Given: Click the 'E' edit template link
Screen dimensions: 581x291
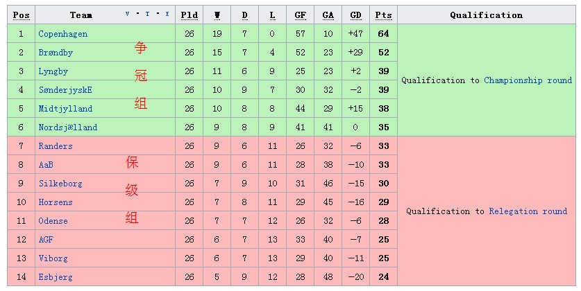Looking at the screenshot, I should [x=167, y=15].
